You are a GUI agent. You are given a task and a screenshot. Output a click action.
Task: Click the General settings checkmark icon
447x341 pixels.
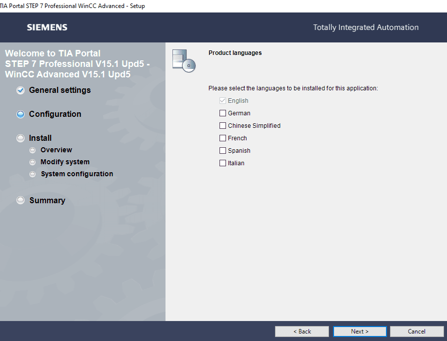click(20, 90)
